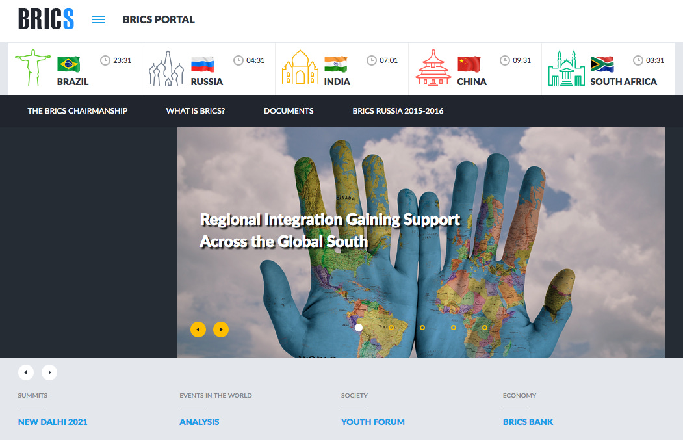Image resolution: width=683 pixels, height=440 pixels.
Task: Click the St. Basil's Cathedral landmark icon
Action: tap(166, 68)
